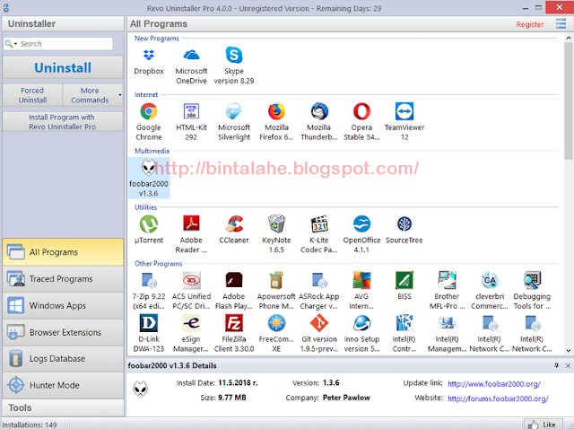Select Microsoft Silverlight icon
Image resolution: width=574 pixels, height=429 pixels.
[234, 112]
